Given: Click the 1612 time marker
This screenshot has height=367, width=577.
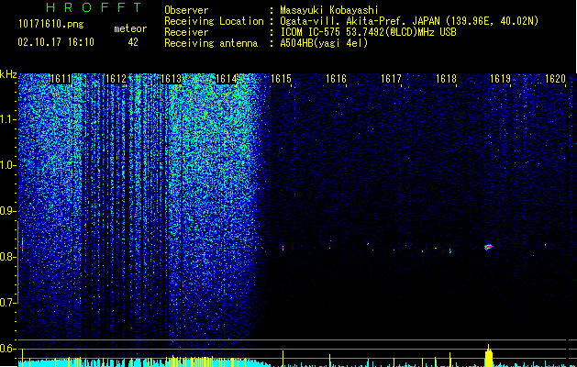Looking at the screenshot, I should pos(116,79).
